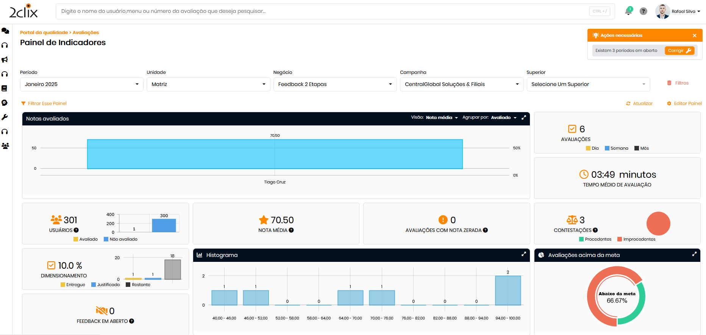Open the wrench tools sidebar icon
Screen dimensions: 706x335
pos(5,117)
